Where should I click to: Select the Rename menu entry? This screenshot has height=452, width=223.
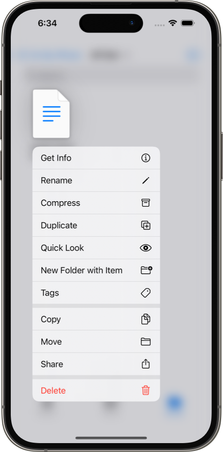[x=96, y=181]
